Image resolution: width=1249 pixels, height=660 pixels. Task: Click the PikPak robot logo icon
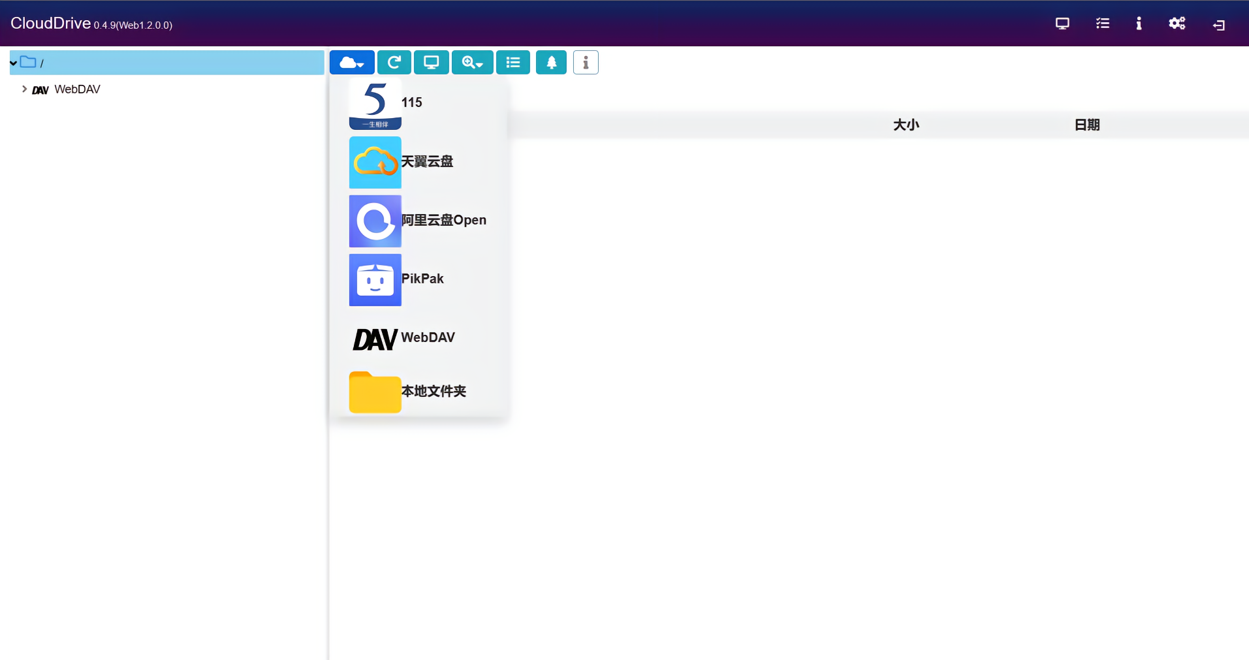pyautogui.click(x=375, y=279)
